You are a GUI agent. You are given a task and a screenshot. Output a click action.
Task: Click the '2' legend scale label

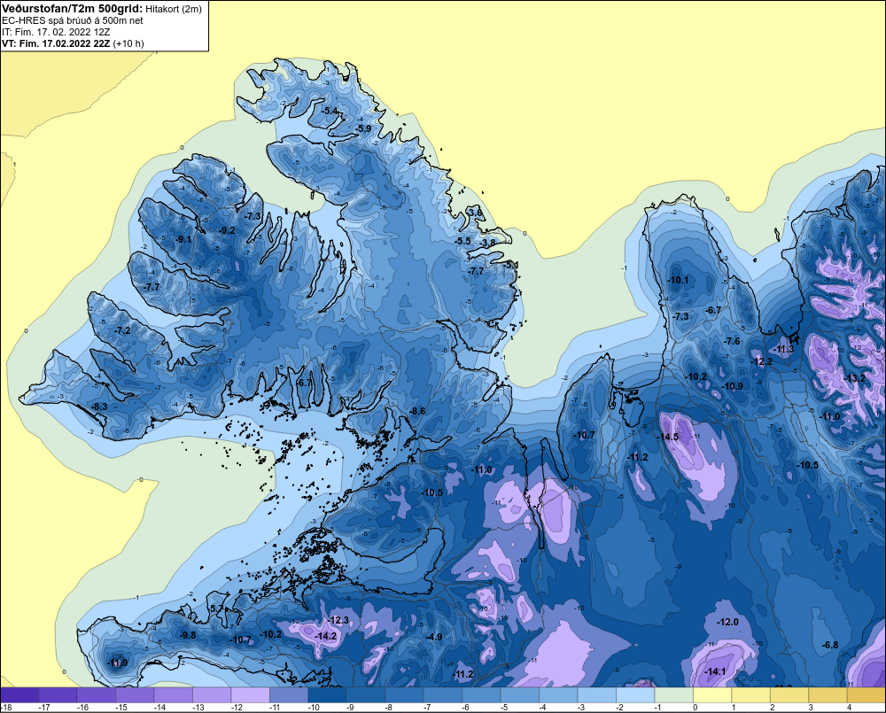(x=772, y=708)
